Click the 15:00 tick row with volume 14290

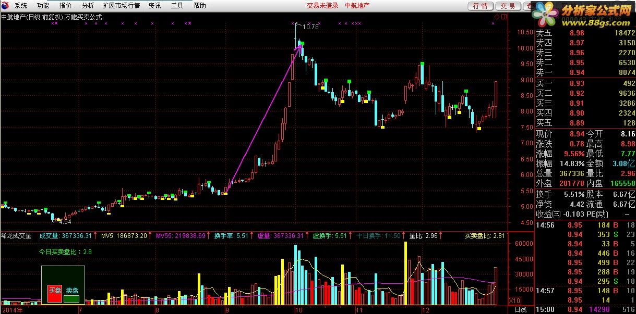[x=585, y=310]
